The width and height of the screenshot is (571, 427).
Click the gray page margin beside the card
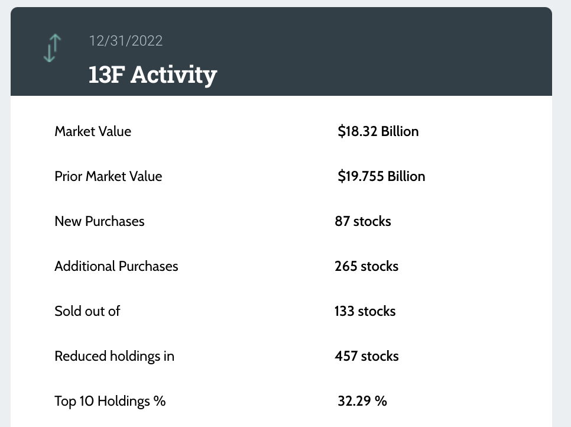pyautogui.click(x=562, y=237)
